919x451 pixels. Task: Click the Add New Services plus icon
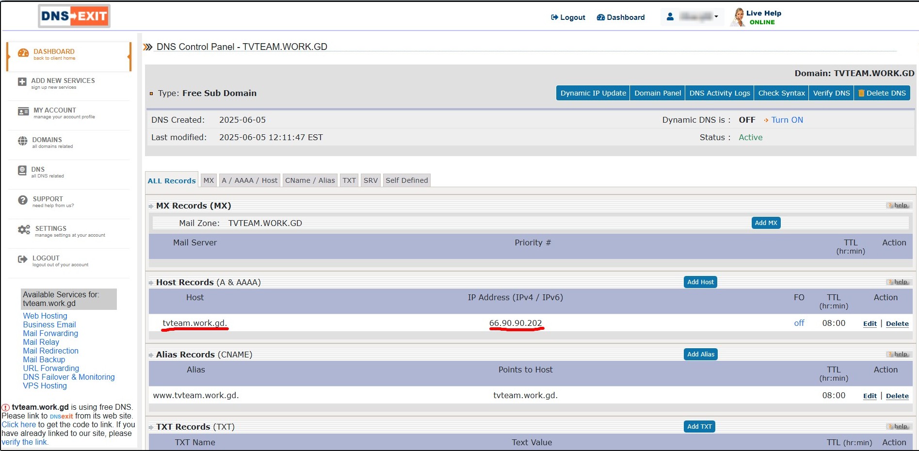22,82
